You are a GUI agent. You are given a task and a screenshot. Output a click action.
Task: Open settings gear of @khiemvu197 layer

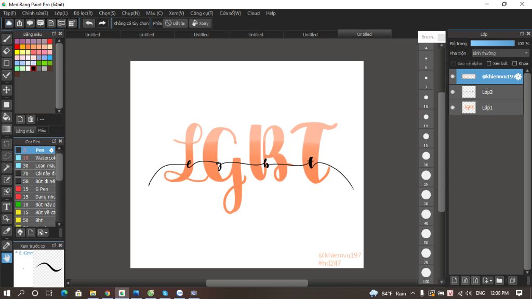point(518,77)
